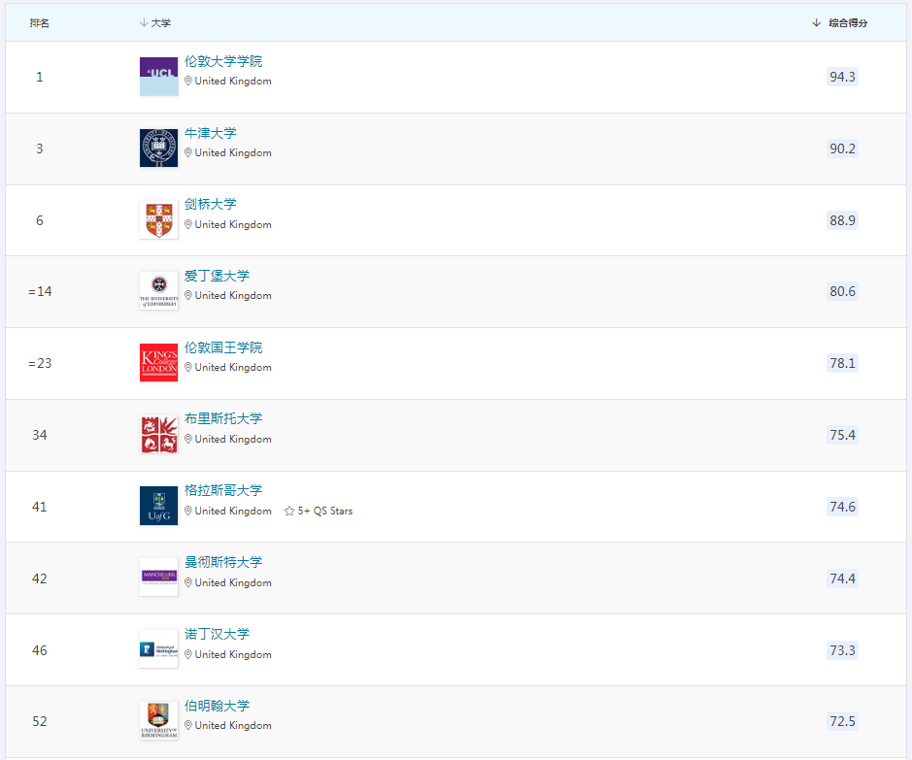
Task: Click location pin icon under 格拉斯哥大学
Action: (x=188, y=512)
